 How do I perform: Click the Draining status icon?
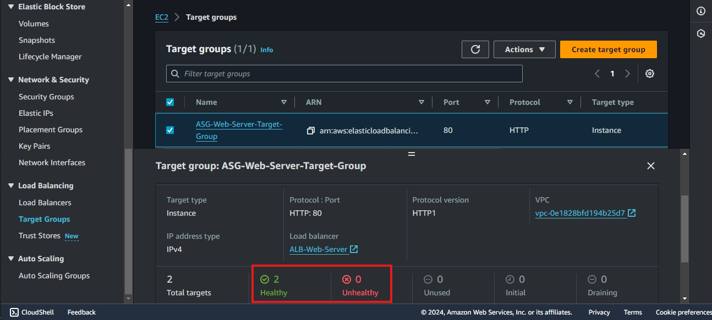[592, 279]
